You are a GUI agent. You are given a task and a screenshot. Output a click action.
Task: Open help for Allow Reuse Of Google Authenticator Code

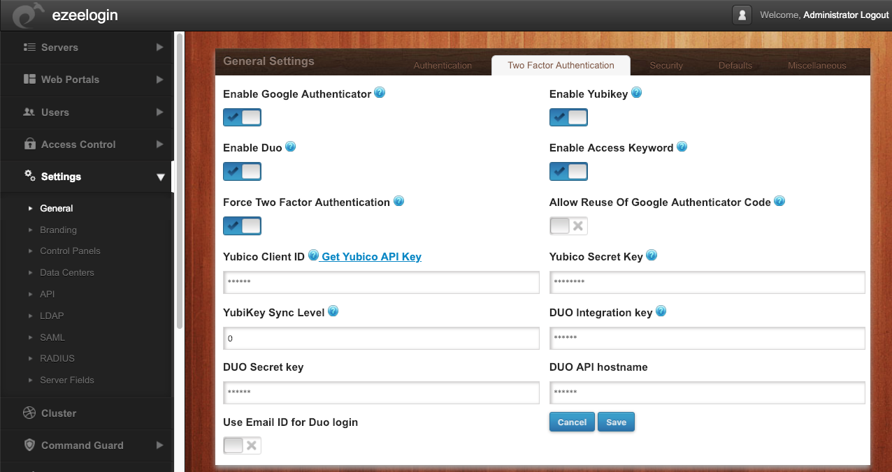pos(779,201)
